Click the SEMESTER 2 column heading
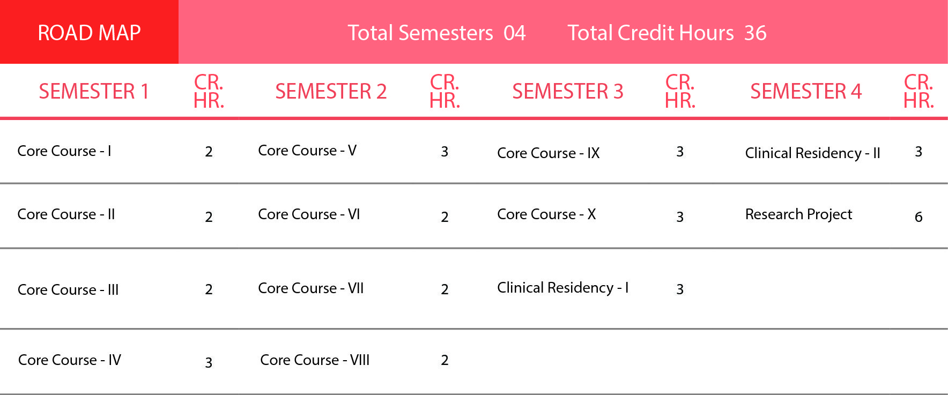 [x=331, y=91]
